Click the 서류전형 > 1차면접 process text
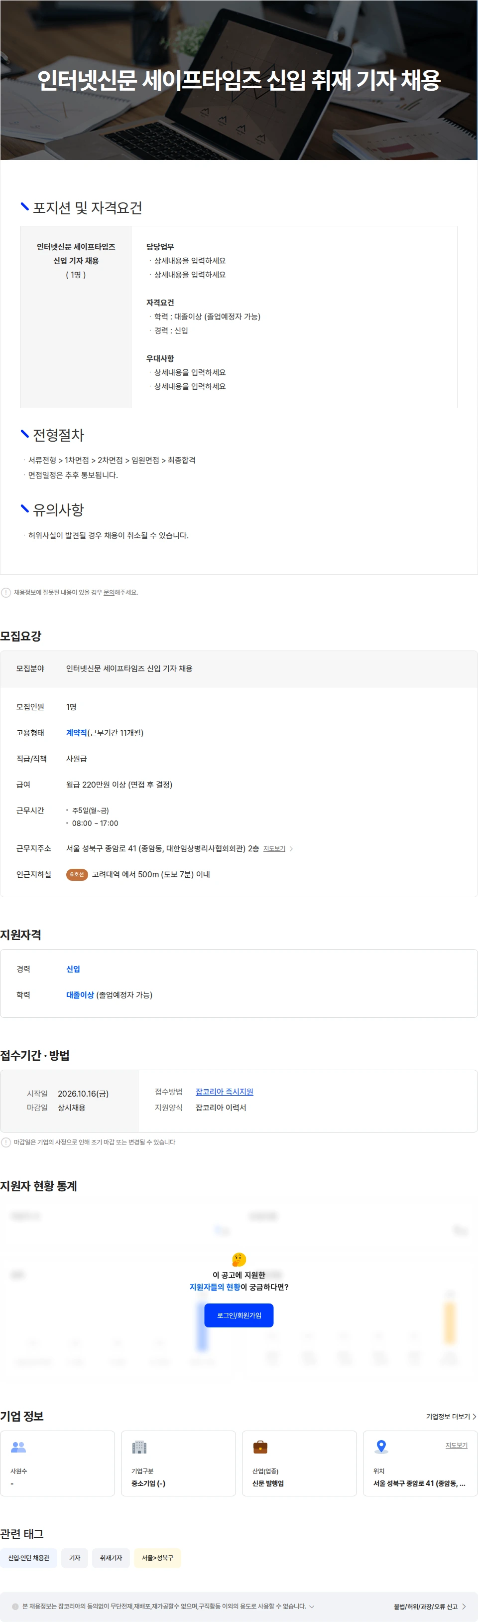 click(x=112, y=460)
